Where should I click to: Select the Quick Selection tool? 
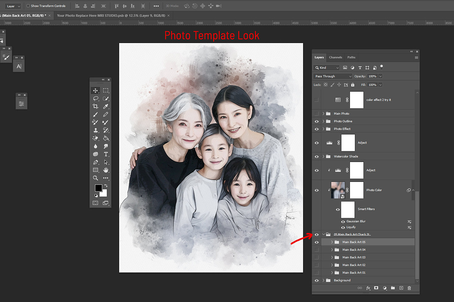click(106, 99)
